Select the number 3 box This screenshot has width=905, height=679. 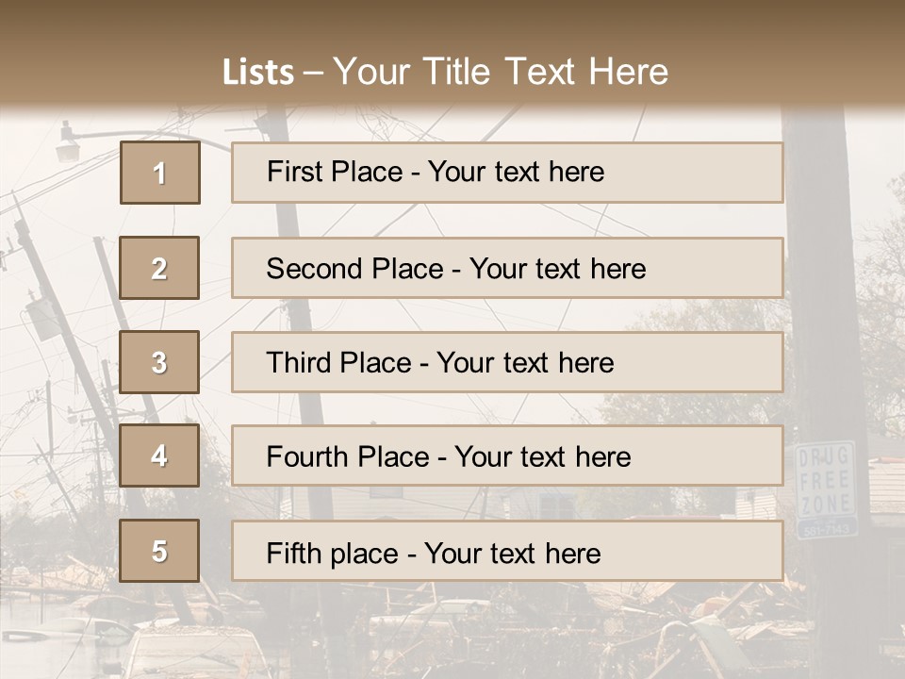coord(159,362)
